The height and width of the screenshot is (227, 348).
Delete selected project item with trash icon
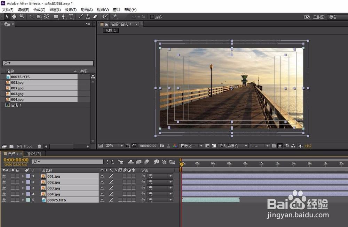click(39, 146)
